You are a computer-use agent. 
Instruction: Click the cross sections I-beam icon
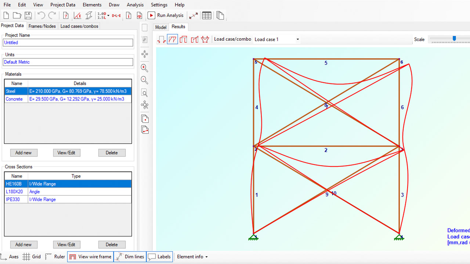(x=89, y=15)
